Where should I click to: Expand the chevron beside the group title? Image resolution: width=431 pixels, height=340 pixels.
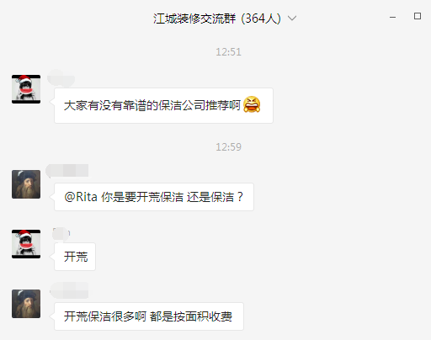(x=292, y=19)
